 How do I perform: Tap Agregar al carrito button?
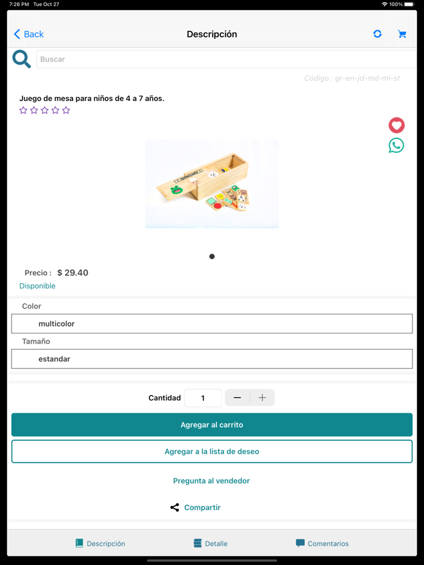[212, 425]
